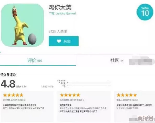
Task: Click the 1,502 ratings count text
Action: click(47, 87)
